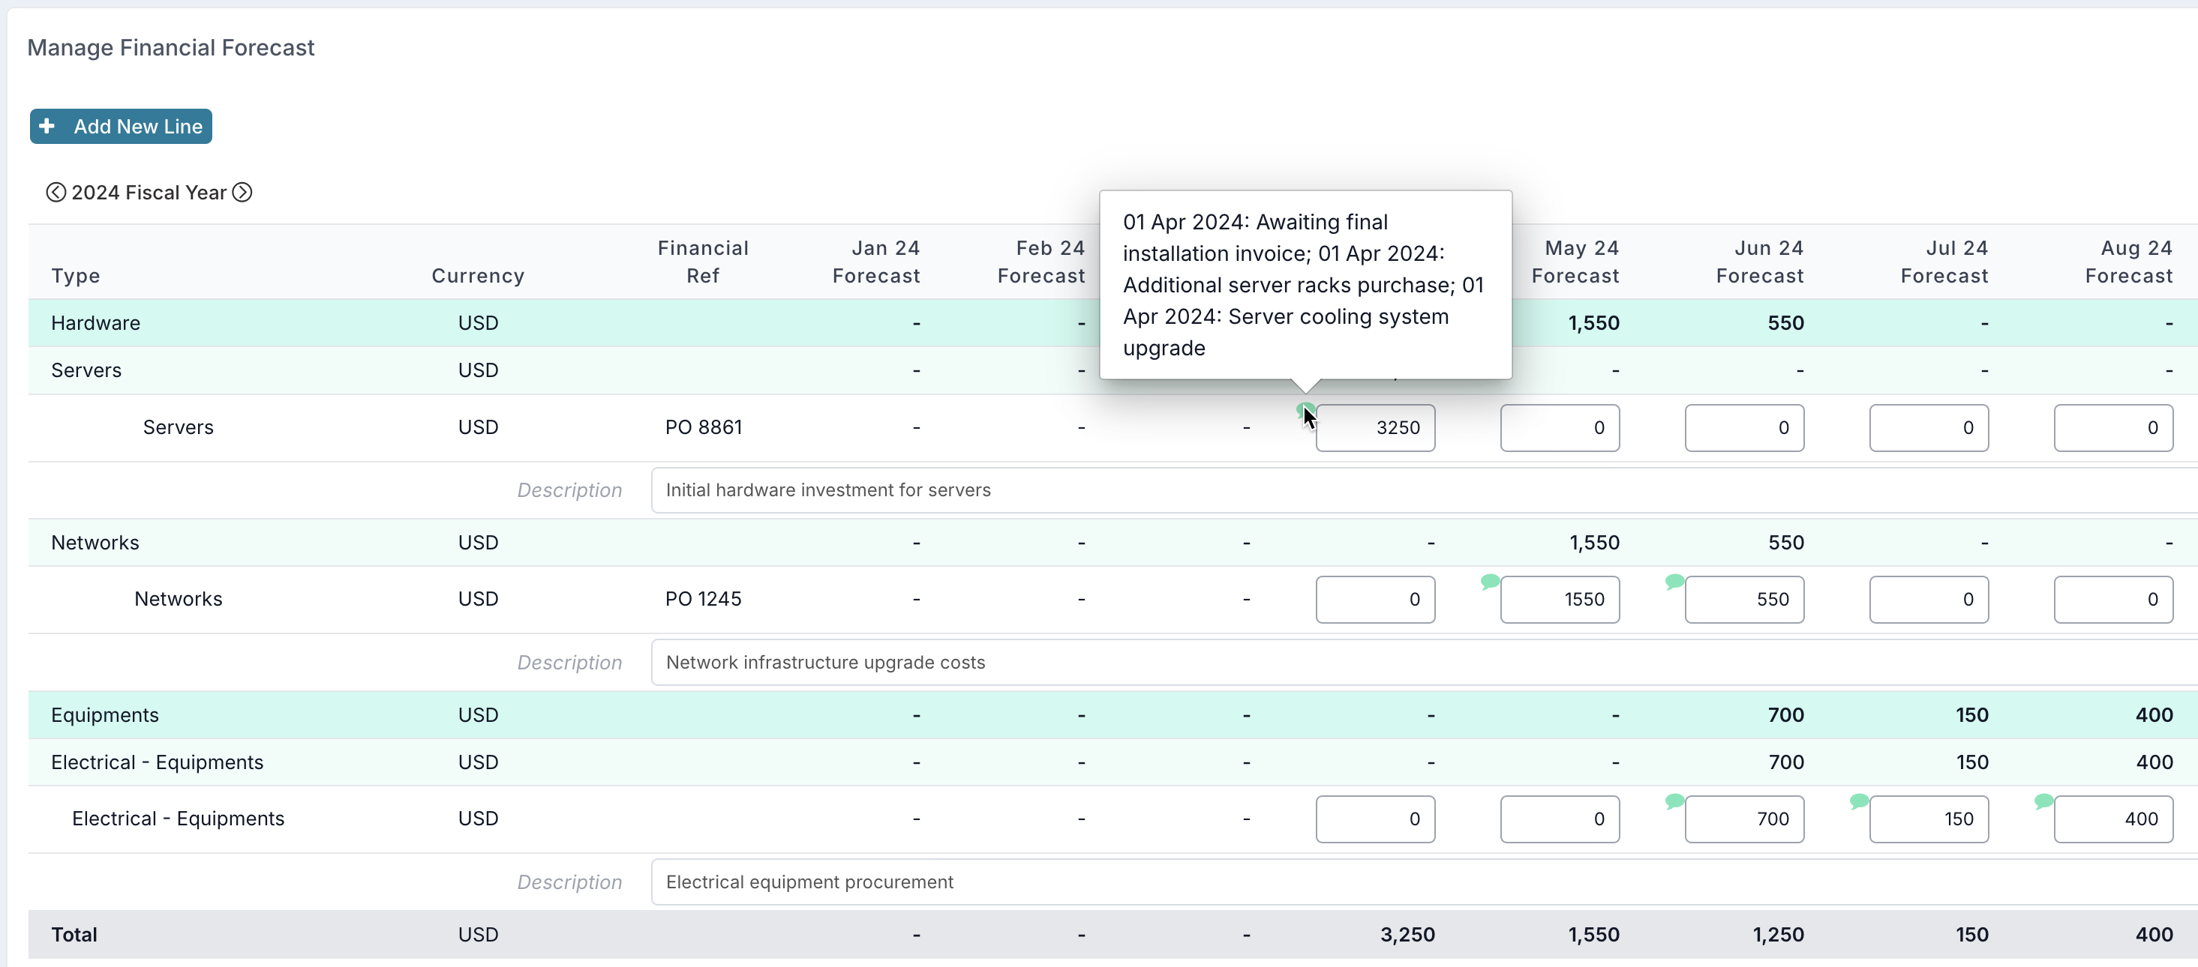Click the Electrical - Equipments line item name
This screenshot has width=2198, height=967.
(178, 819)
